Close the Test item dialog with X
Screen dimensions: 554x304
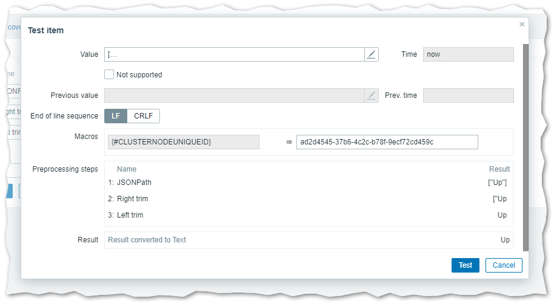coord(522,25)
